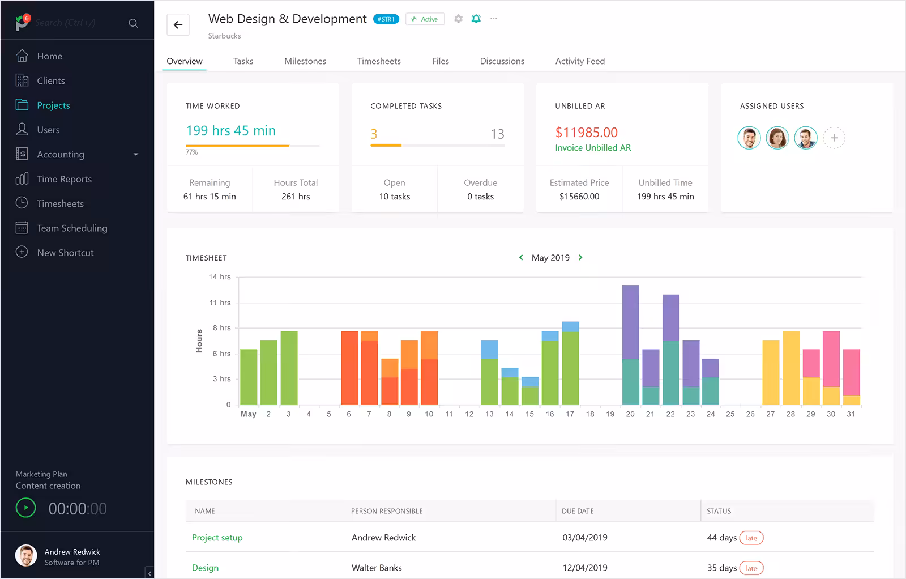Open Team Scheduling in the sidebar
Screen dimensions: 906x579
click(x=72, y=228)
